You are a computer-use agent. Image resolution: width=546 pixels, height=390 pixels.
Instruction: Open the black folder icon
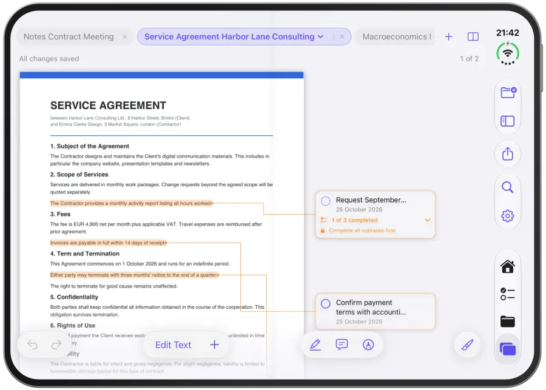pos(507,321)
